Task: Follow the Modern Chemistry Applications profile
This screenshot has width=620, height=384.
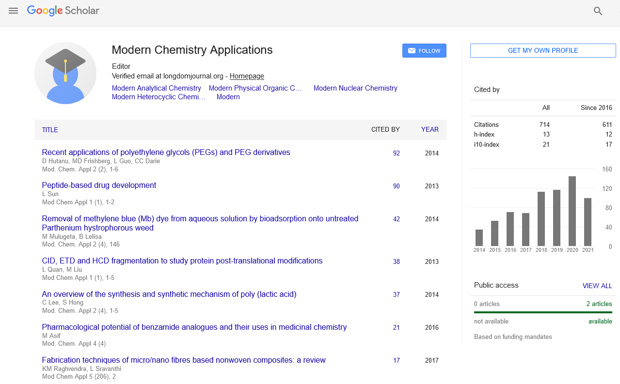Action: pyautogui.click(x=424, y=51)
